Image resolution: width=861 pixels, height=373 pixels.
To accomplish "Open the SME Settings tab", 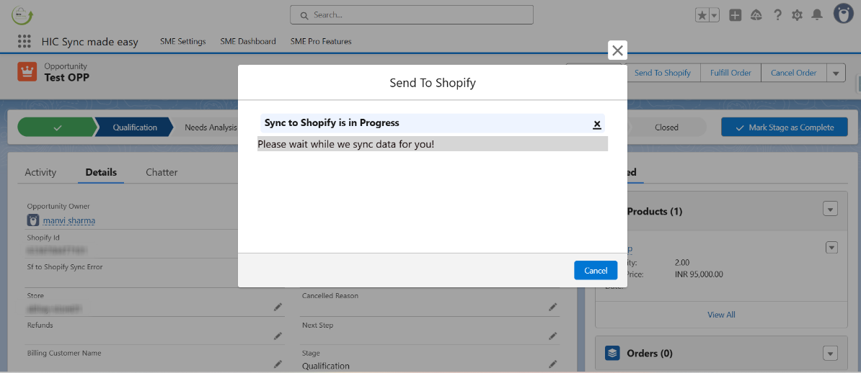I will (x=182, y=42).
